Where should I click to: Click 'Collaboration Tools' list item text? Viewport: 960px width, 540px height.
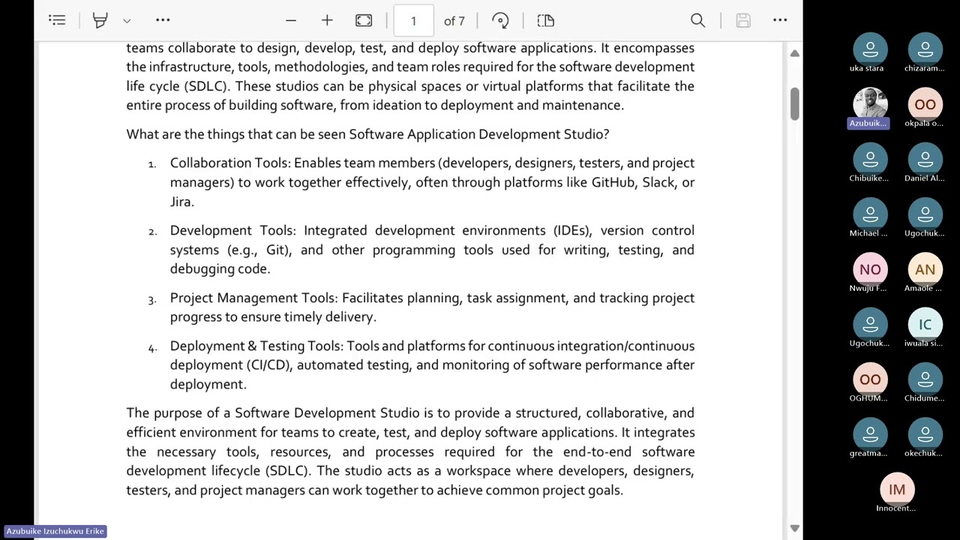click(230, 163)
